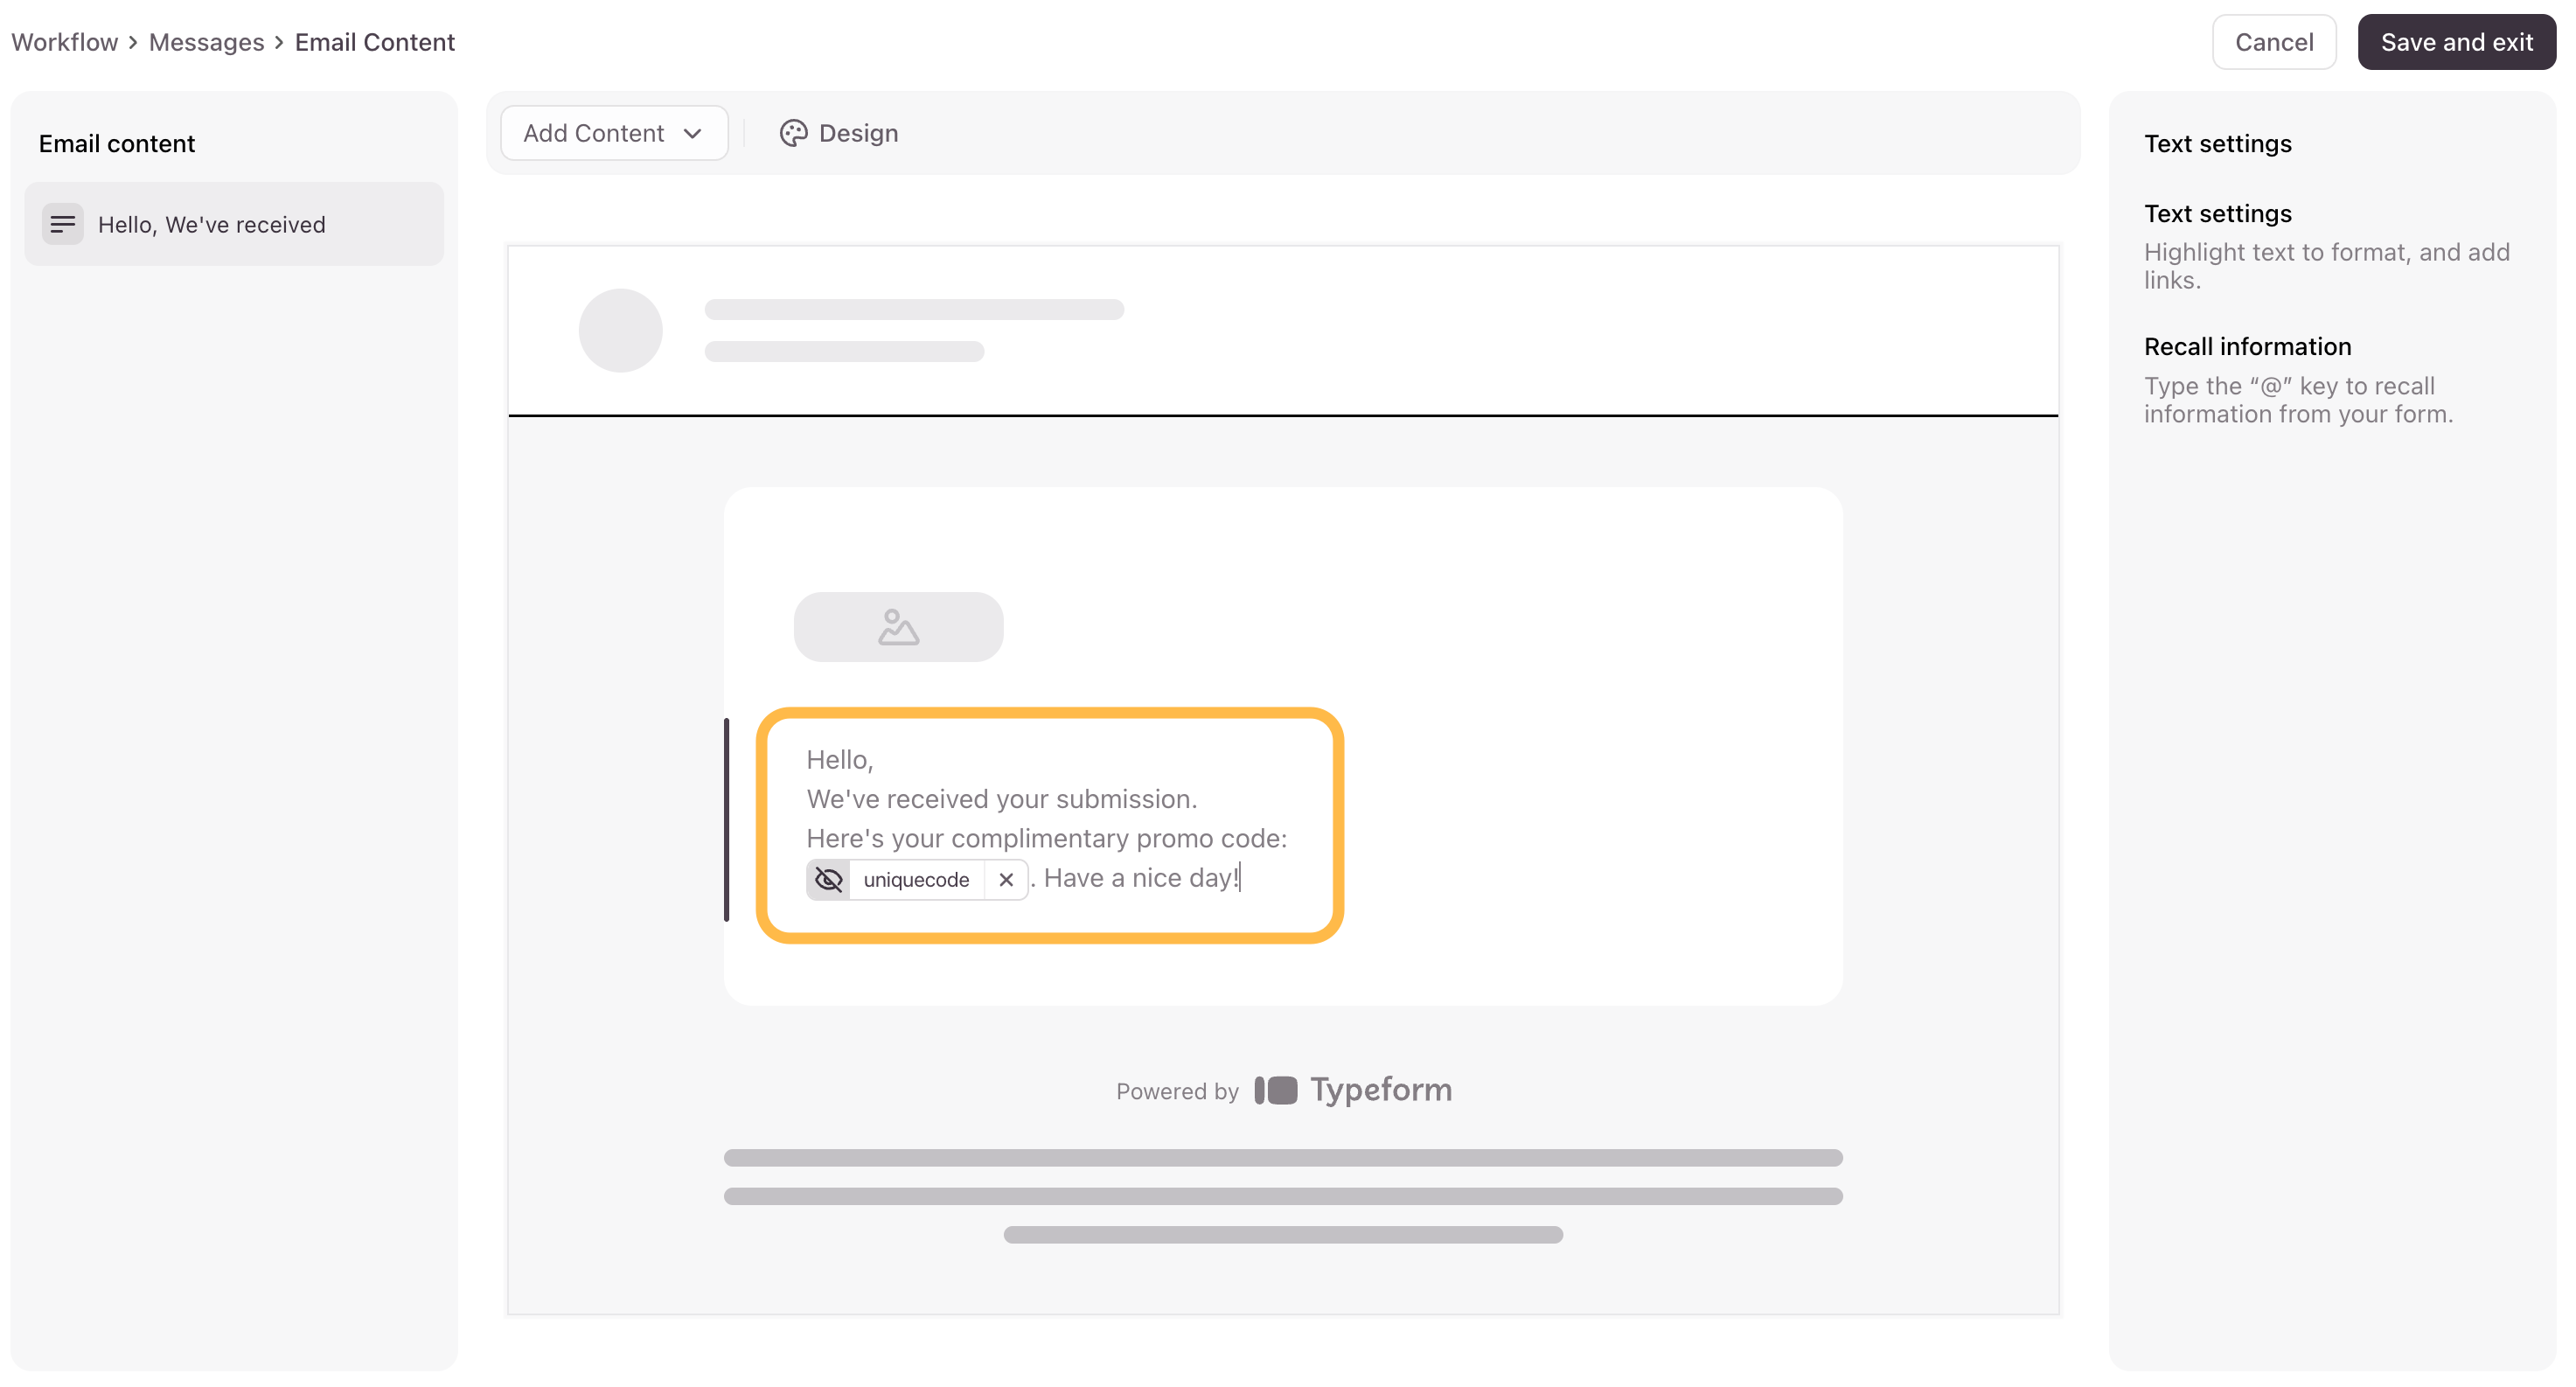The image size is (2576, 1387).
Task: Open the Design tab
Action: 838,133
